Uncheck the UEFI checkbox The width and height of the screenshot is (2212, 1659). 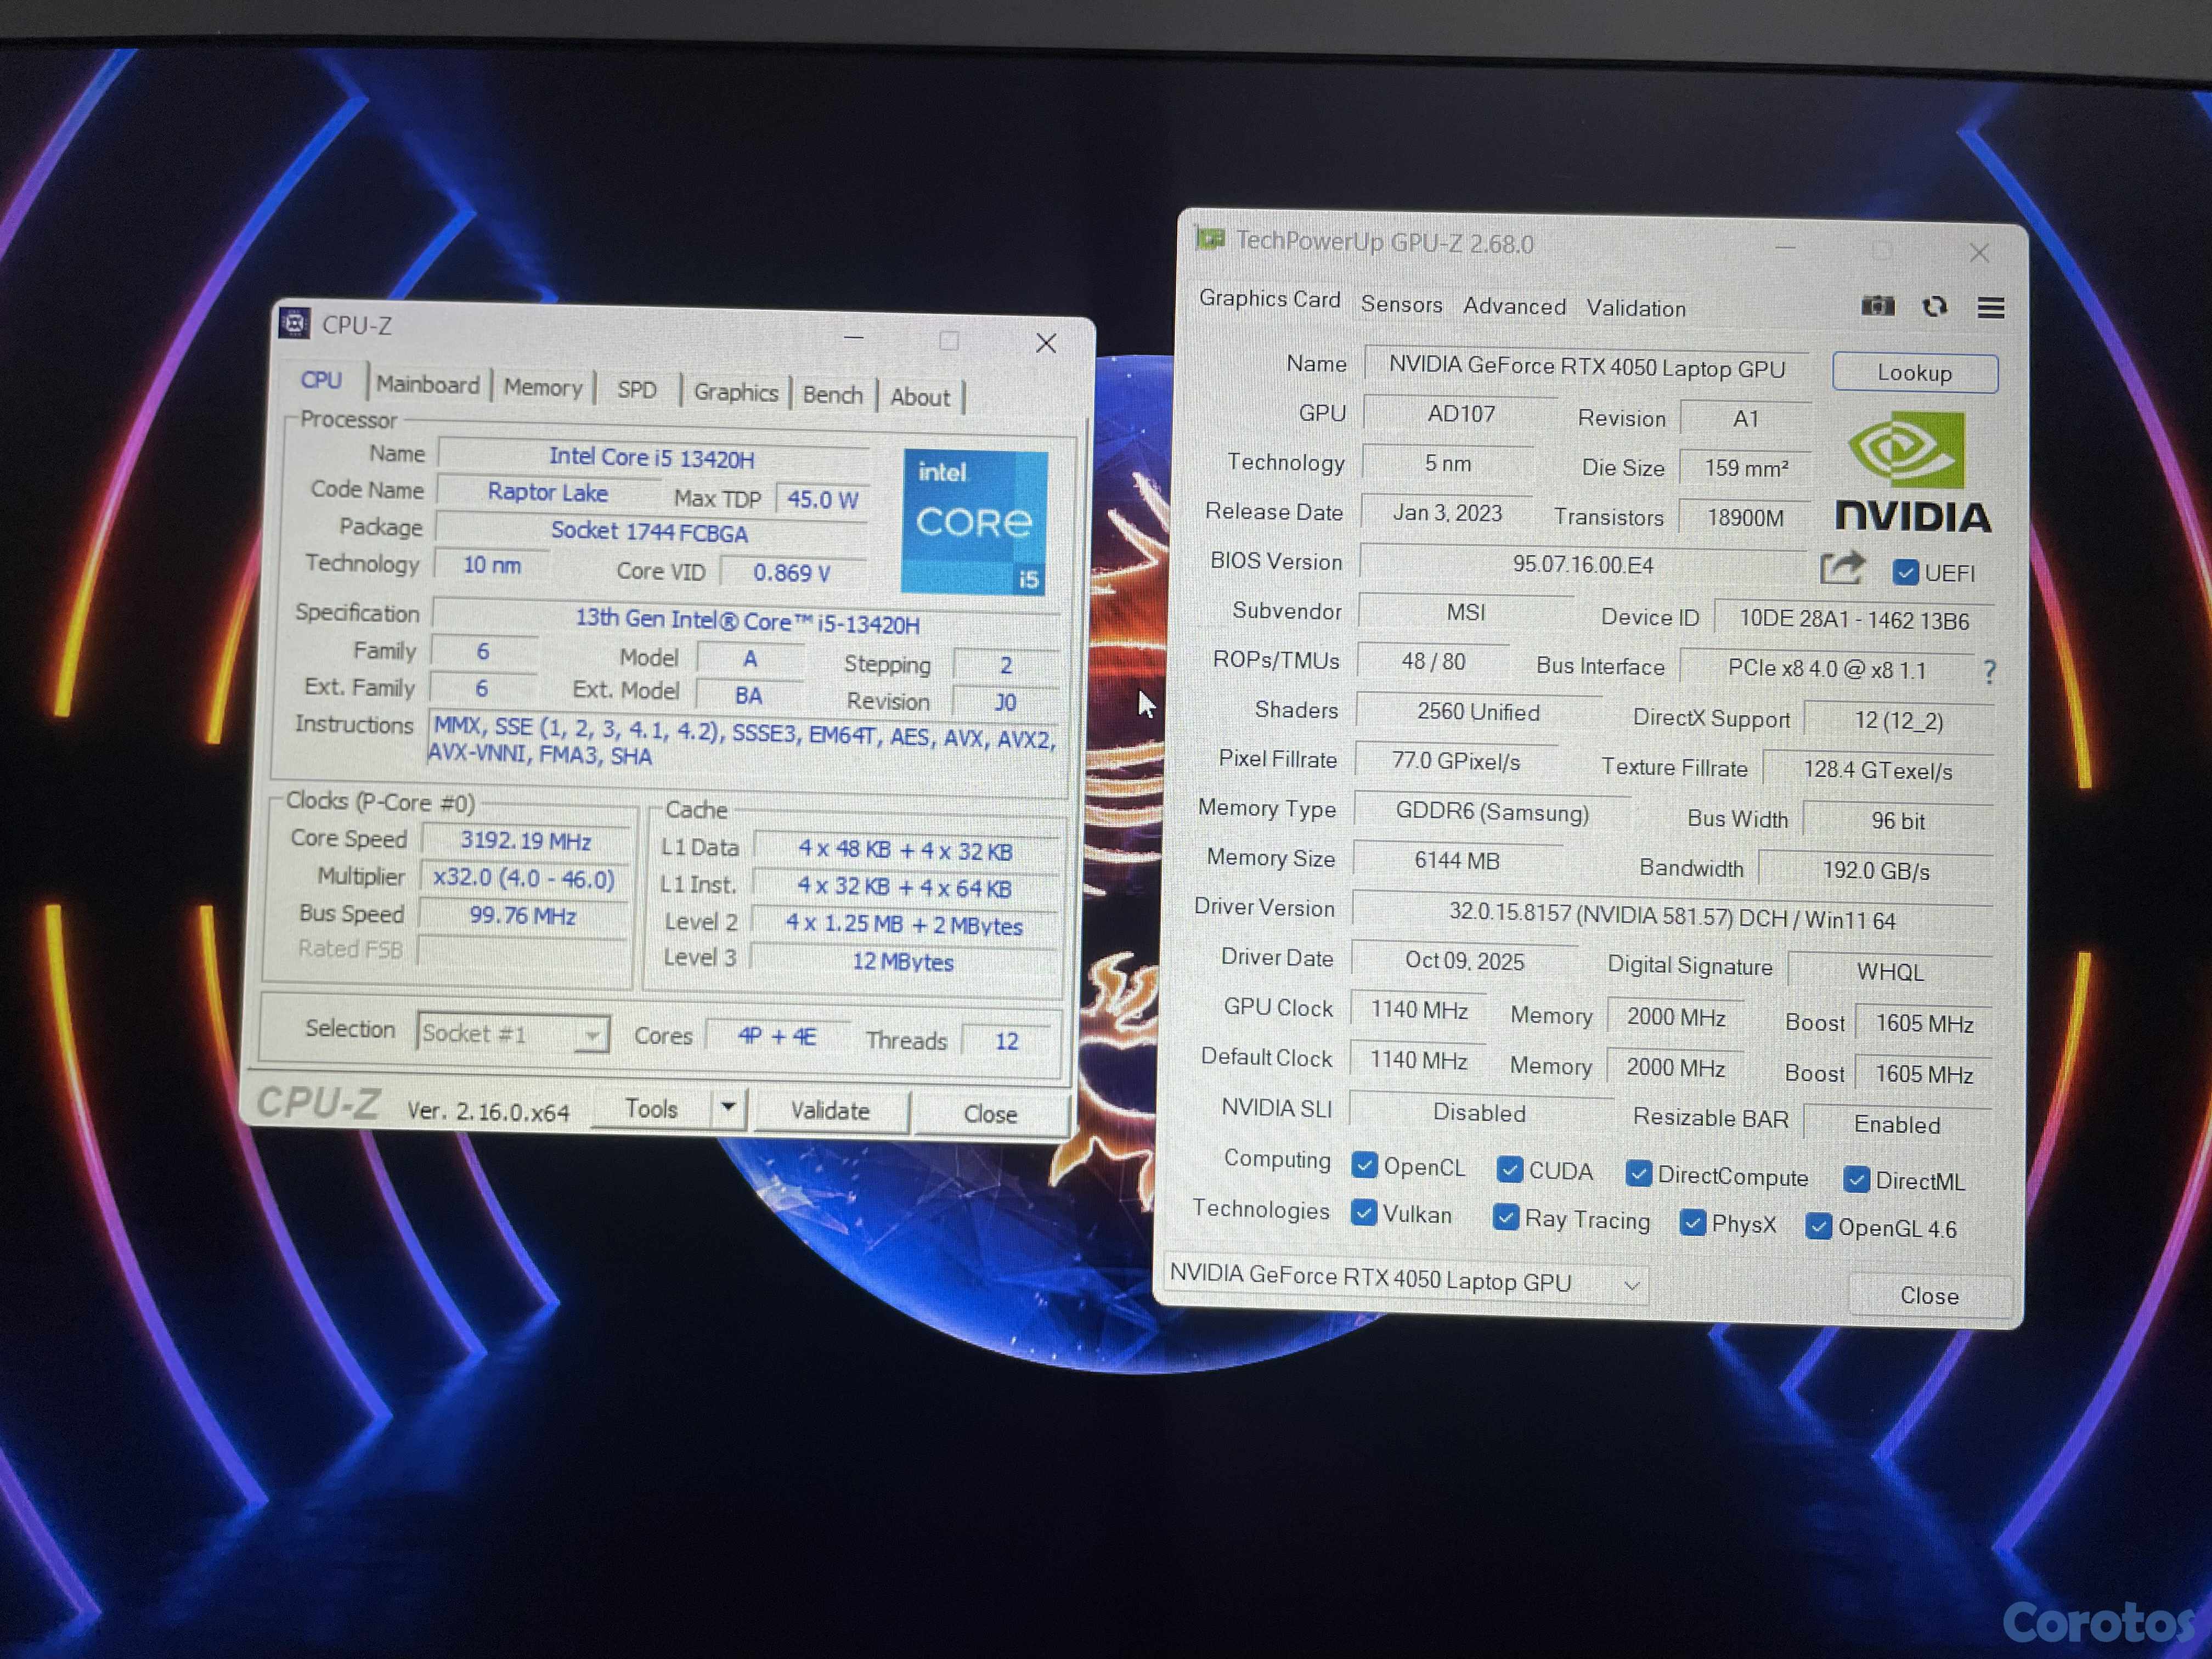1905,572
